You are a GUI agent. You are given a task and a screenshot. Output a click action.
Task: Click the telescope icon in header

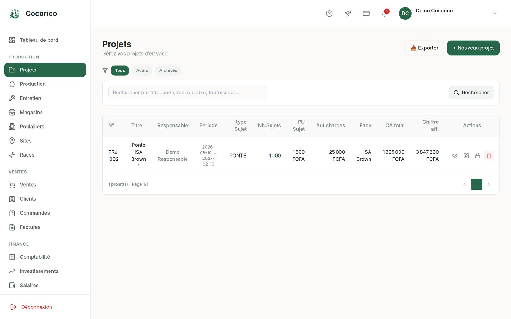click(348, 13)
